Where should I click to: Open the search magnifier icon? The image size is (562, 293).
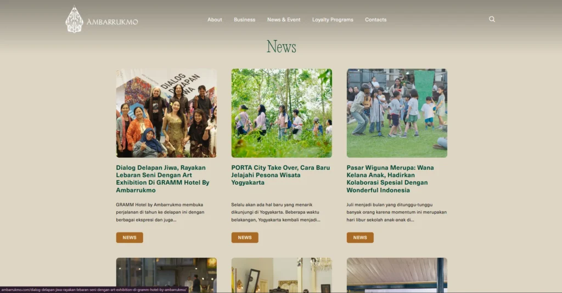point(492,19)
